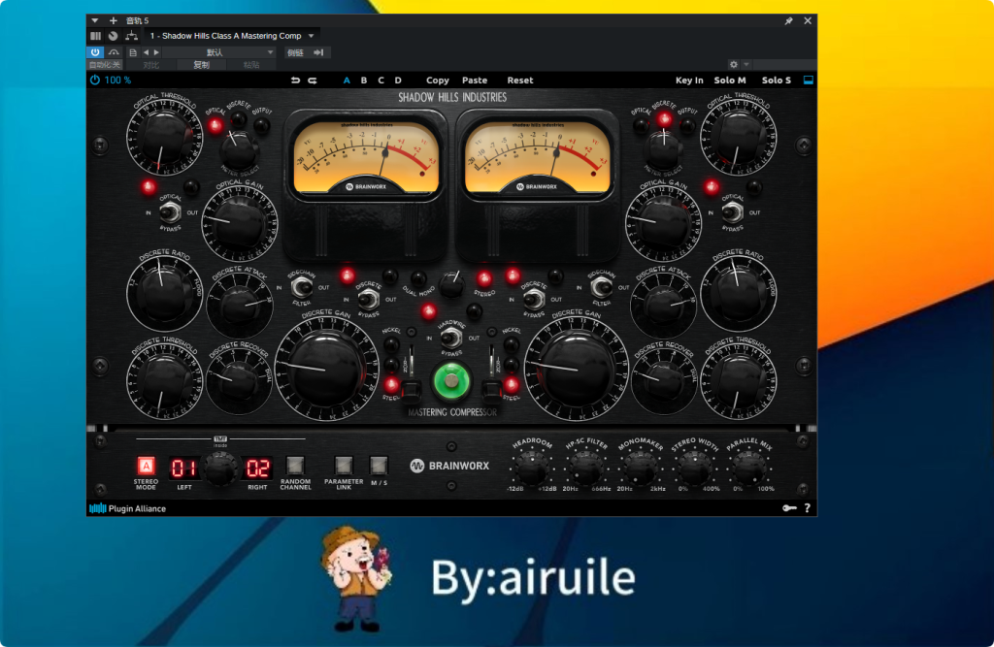Click the Brainworx logo on the lower panel
The height and width of the screenshot is (647, 994).
[x=450, y=466]
